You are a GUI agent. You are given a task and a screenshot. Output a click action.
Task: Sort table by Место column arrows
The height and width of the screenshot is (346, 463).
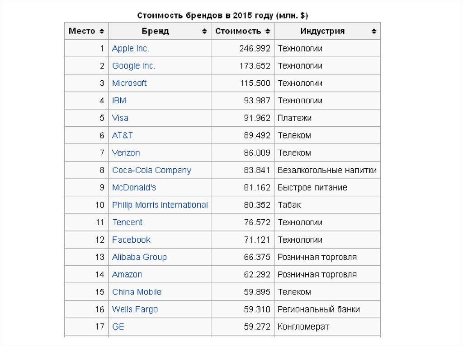(x=102, y=32)
